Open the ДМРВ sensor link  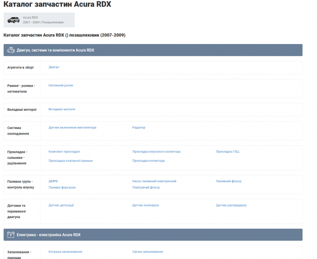click(53, 181)
